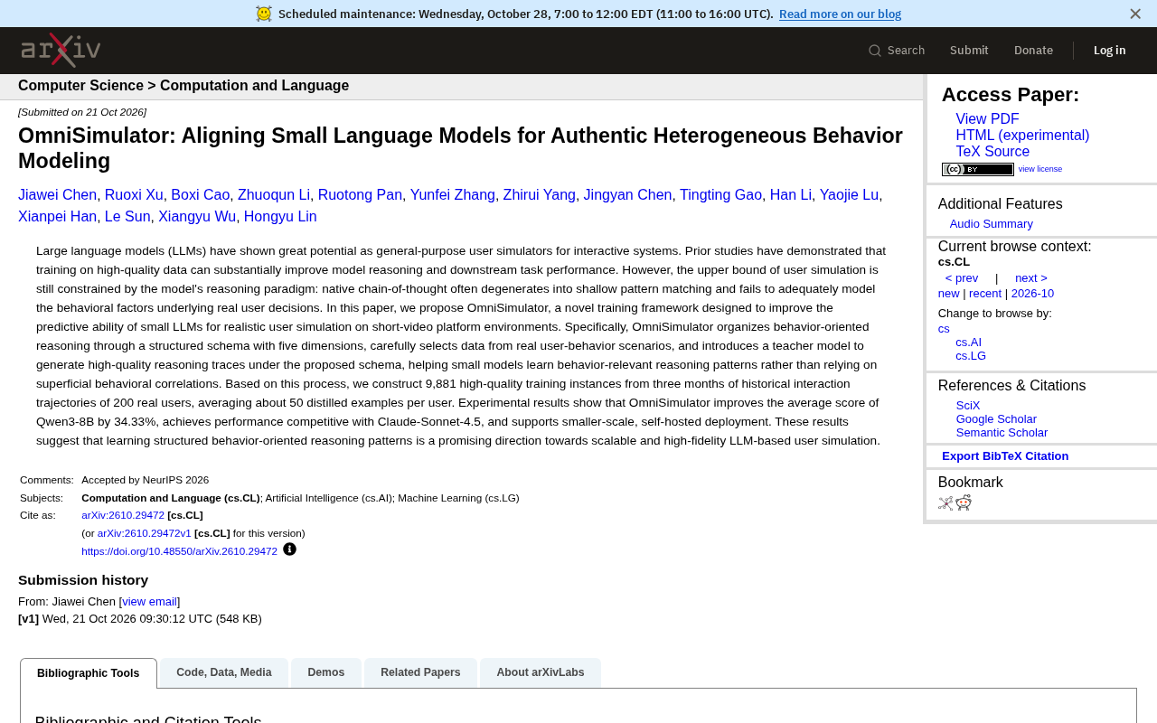This screenshot has height=723, width=1157.
Task: Change browse context to cs.AI
Action: tap(968, 343)
